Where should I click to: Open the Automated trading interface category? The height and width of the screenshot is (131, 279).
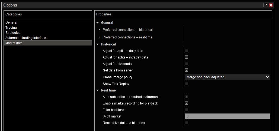pos(26,38)
